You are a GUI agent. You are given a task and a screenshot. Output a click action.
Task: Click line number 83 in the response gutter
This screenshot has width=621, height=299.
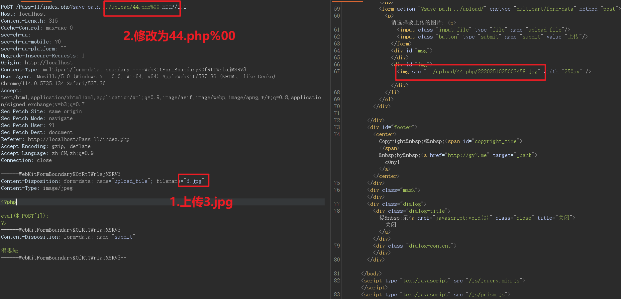pos(337,294)
